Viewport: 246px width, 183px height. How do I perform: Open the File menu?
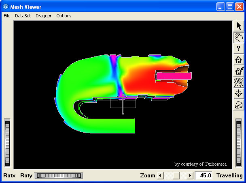[x=7, y=16]
